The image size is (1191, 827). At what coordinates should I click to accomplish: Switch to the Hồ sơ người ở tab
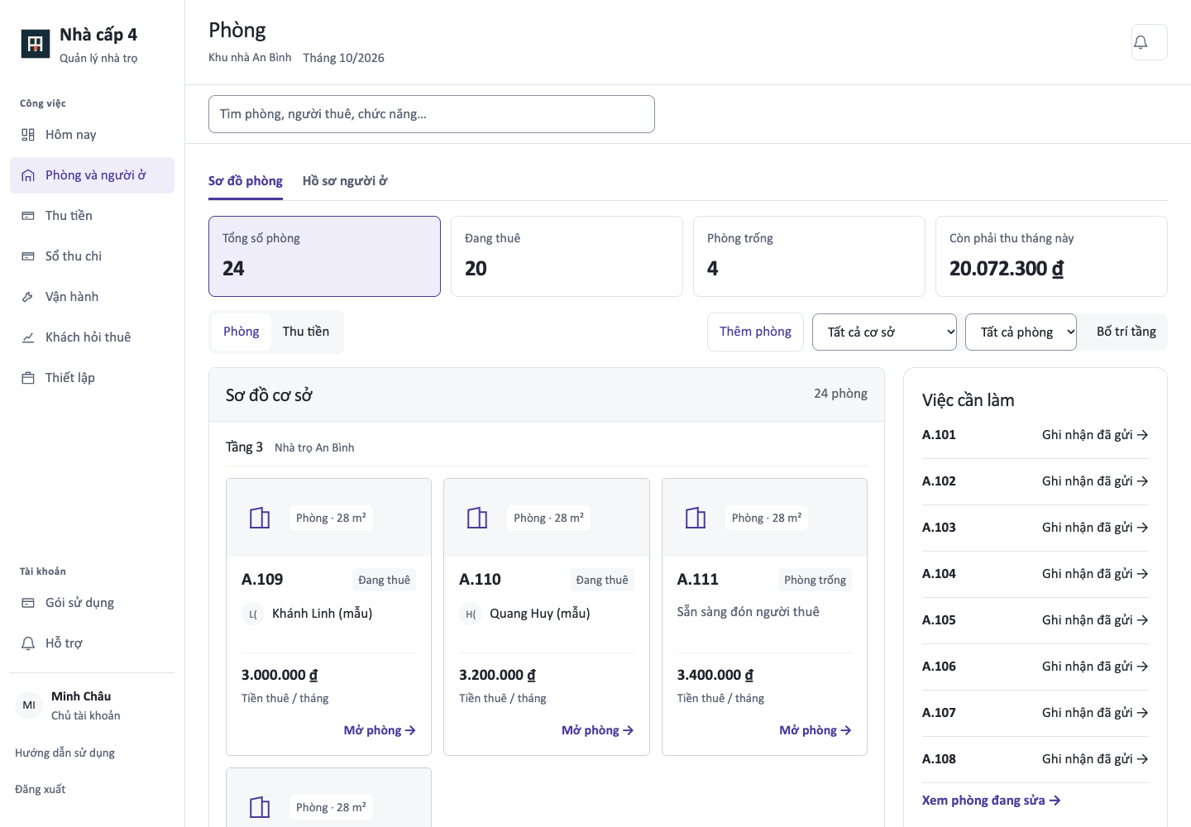coord(345,181)
